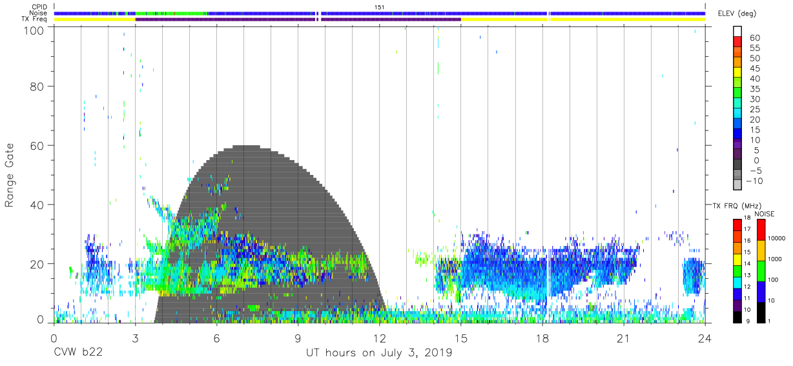The width and height of the screenshot is (793, 366).
Task: Click the y-axis tick label '80'
Action: pos(38,86)
